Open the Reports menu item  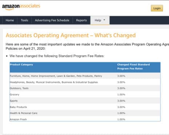pos(81,20)
